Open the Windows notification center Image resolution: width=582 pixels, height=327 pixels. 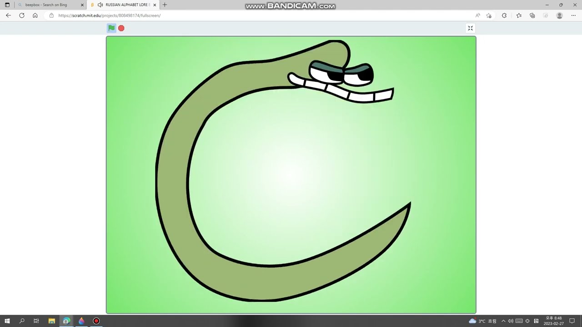572,321
